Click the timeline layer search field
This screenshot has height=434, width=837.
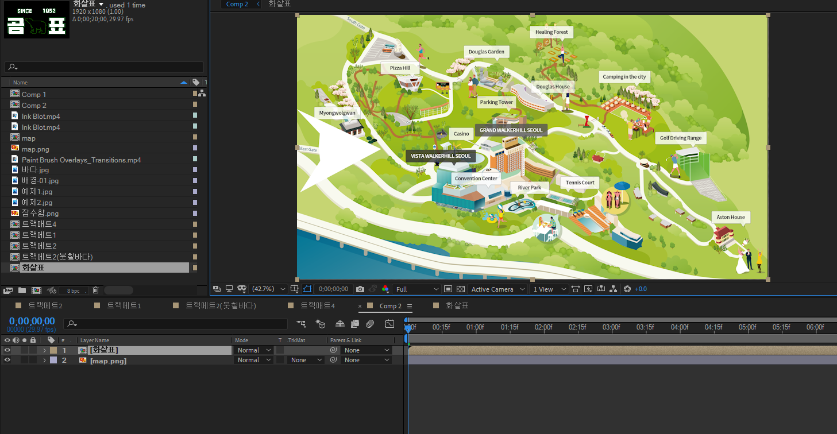[175, 324]
